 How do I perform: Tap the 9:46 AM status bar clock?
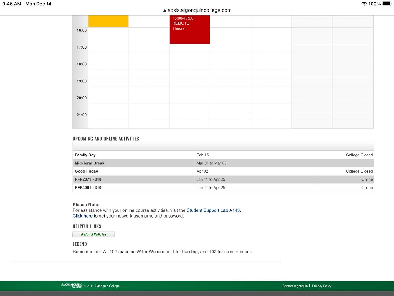pos(12,4)
